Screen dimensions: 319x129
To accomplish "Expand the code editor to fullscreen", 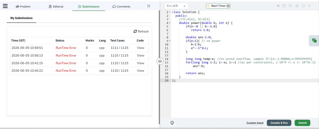I will pos(309,6).
